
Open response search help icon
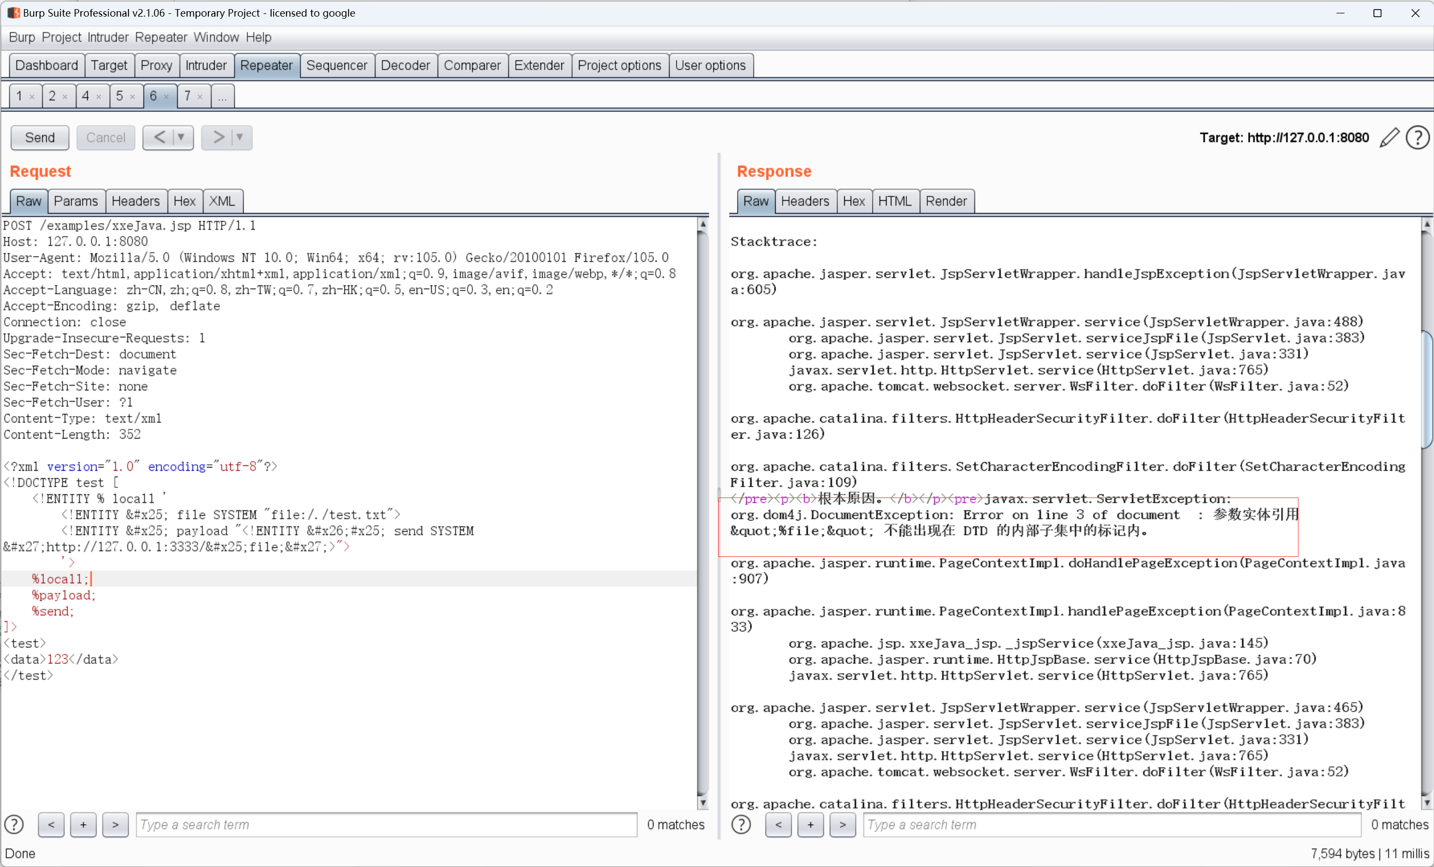(x=741, y=825)
